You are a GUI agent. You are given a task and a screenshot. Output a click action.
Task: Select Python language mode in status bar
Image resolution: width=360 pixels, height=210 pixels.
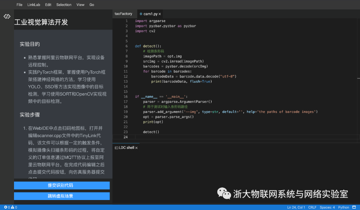pos(343,207)
